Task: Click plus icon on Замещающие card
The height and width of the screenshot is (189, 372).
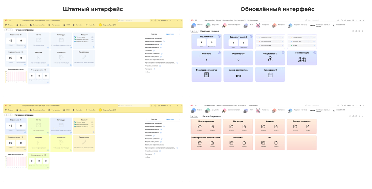Action: click(314, 53)
